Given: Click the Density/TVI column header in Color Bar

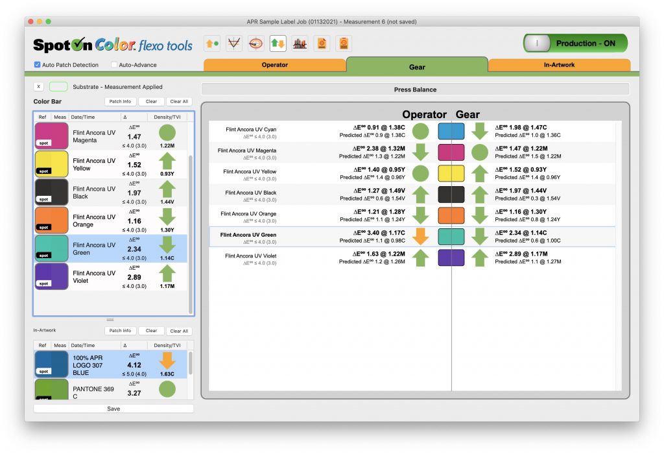Looking at the screenshot, I should (167, 117).
